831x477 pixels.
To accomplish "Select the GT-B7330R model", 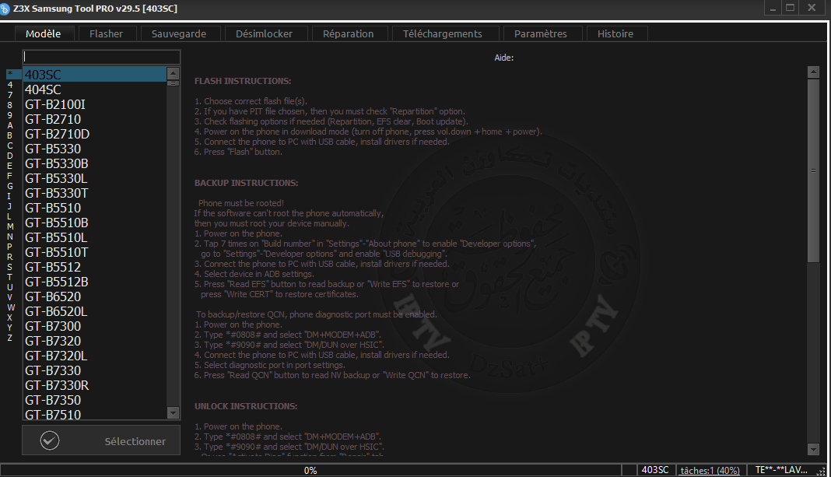I will (94, 386).
